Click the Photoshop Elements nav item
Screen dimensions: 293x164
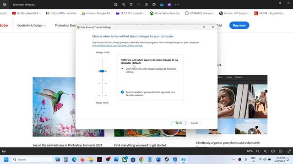point(65,26)
